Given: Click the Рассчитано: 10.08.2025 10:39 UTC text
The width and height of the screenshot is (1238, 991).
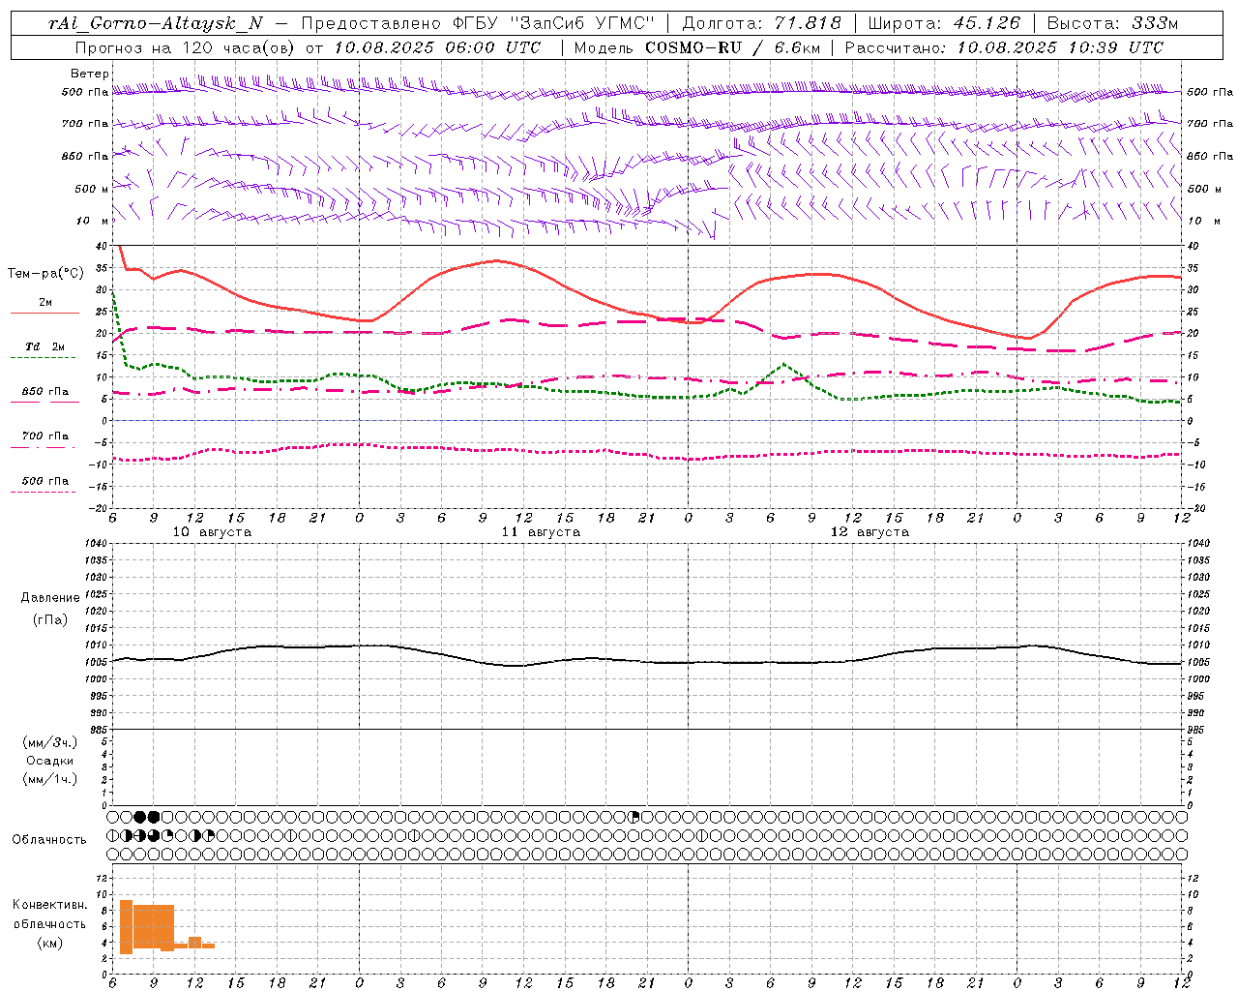Looking at the screenshot, I should (x=1004, y=47).
